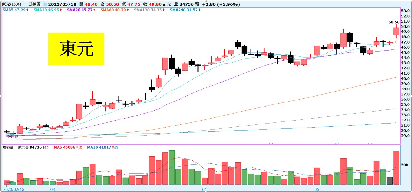Click the red up arrow next to MA5 volume
The image size is (412, 192).
point(77,148)
